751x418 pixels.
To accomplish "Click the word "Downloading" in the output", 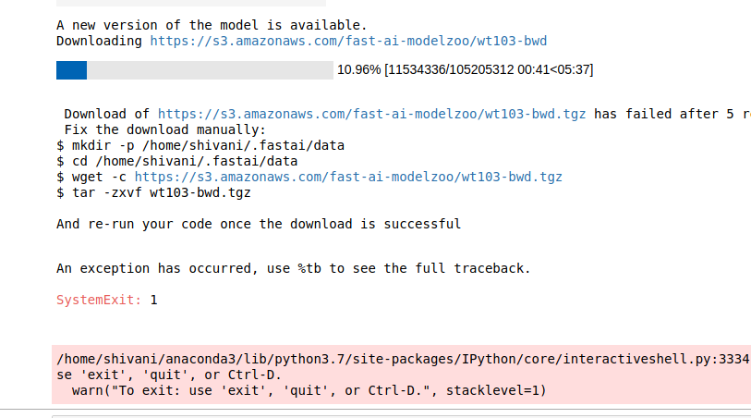I will click(99, 41).
